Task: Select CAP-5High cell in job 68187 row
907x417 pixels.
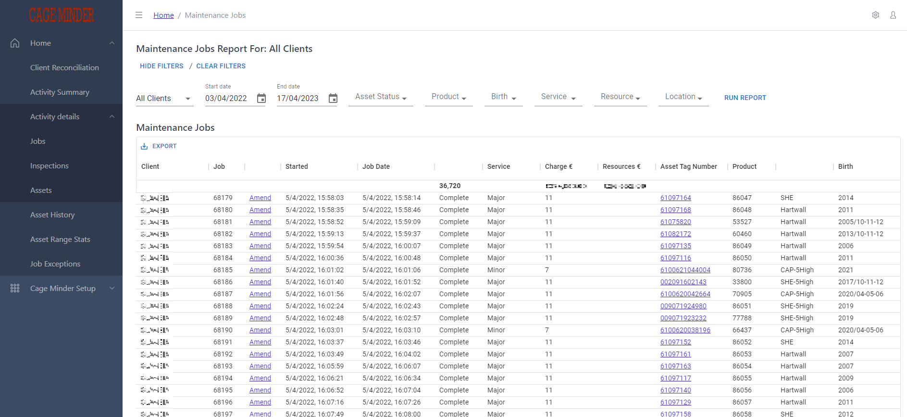Action: coord(797,294)
